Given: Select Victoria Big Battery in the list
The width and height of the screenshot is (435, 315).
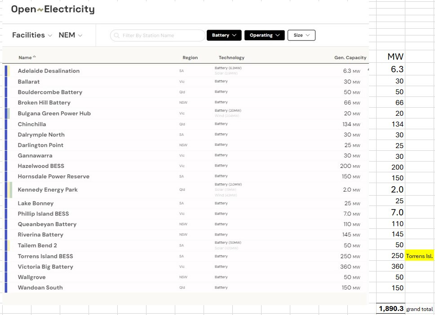Looking at the screenshot, I should tap(45, 267).
